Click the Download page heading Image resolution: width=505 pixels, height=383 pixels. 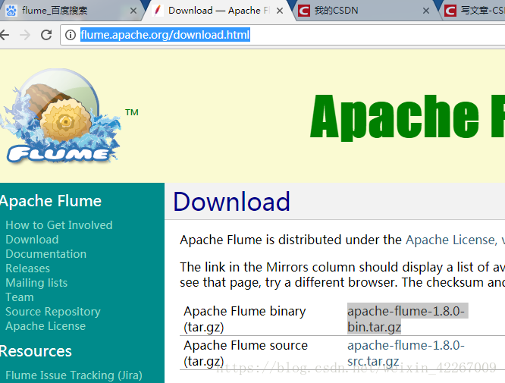click(231, 202)
